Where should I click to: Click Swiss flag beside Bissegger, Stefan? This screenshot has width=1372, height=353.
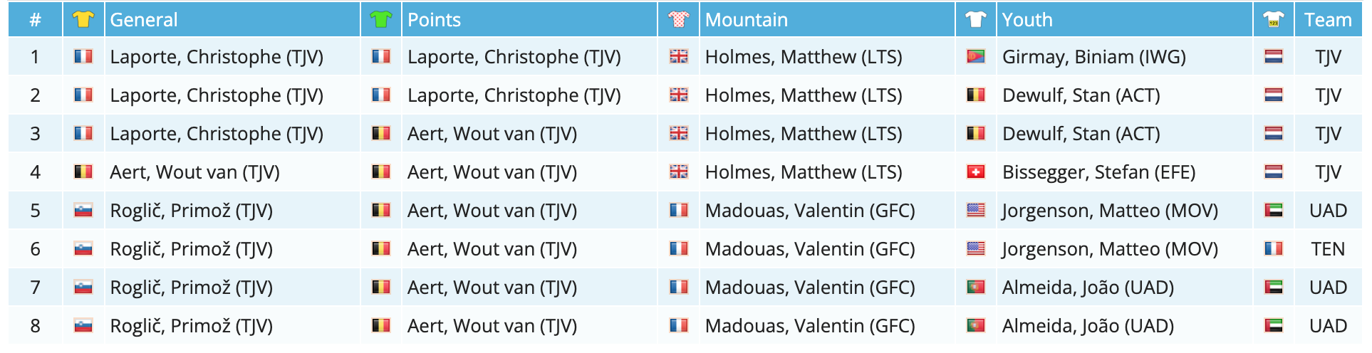976,172
